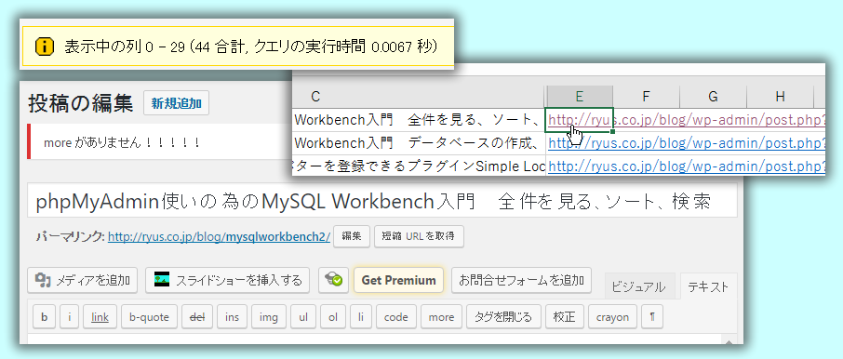Open the post.php link in selected cell
Viewport: 843px width, 359px height.
(687, 120)
